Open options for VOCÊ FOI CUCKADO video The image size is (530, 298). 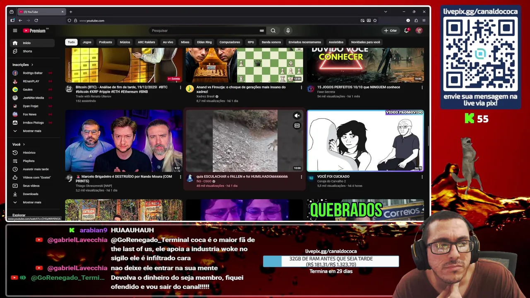422,177
